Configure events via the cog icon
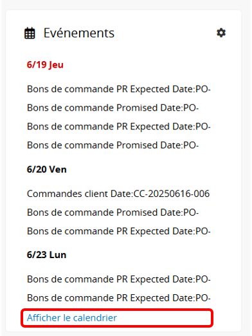The width and height of the screenshot is (252, 336). tap(221, 33)
